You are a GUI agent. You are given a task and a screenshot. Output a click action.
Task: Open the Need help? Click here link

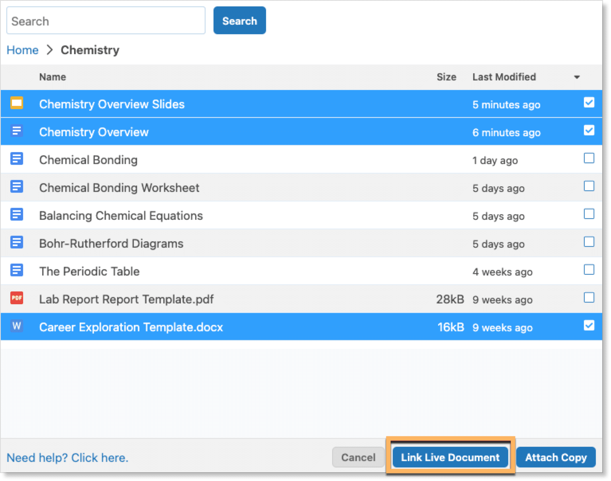pyautogui.click(x=67, y=458)
